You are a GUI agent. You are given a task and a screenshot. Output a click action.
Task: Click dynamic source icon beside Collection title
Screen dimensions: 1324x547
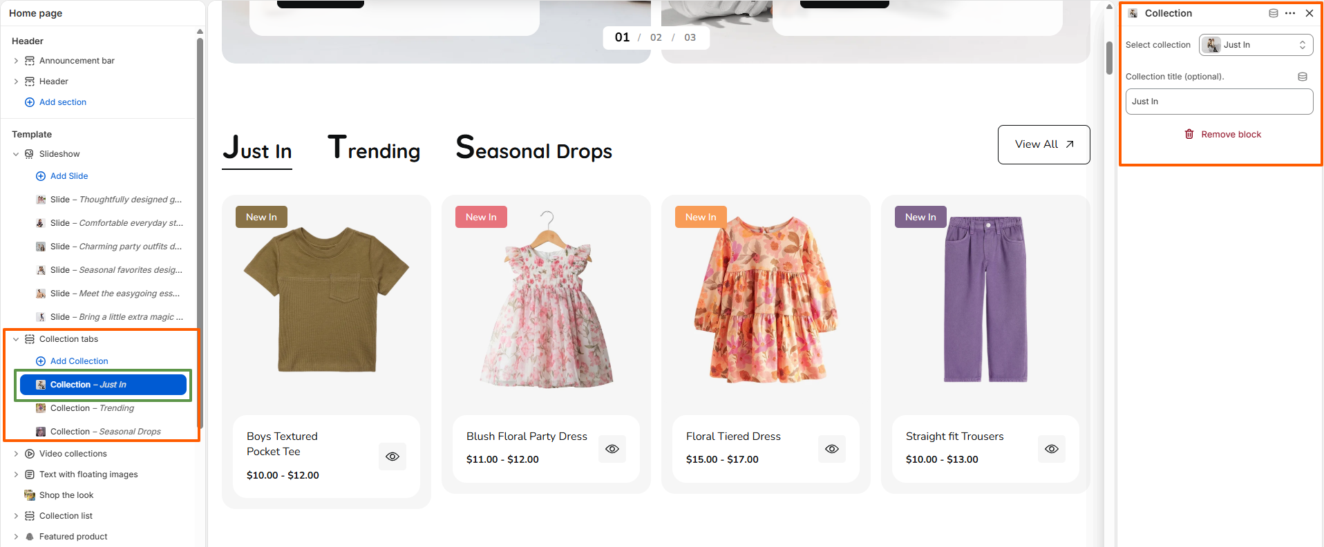1303,77
